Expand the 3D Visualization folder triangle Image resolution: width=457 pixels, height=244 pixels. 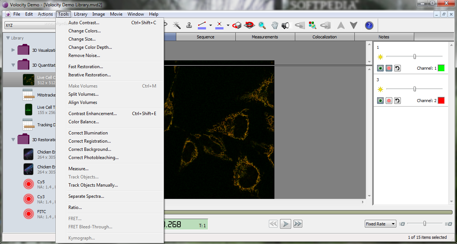13,50
